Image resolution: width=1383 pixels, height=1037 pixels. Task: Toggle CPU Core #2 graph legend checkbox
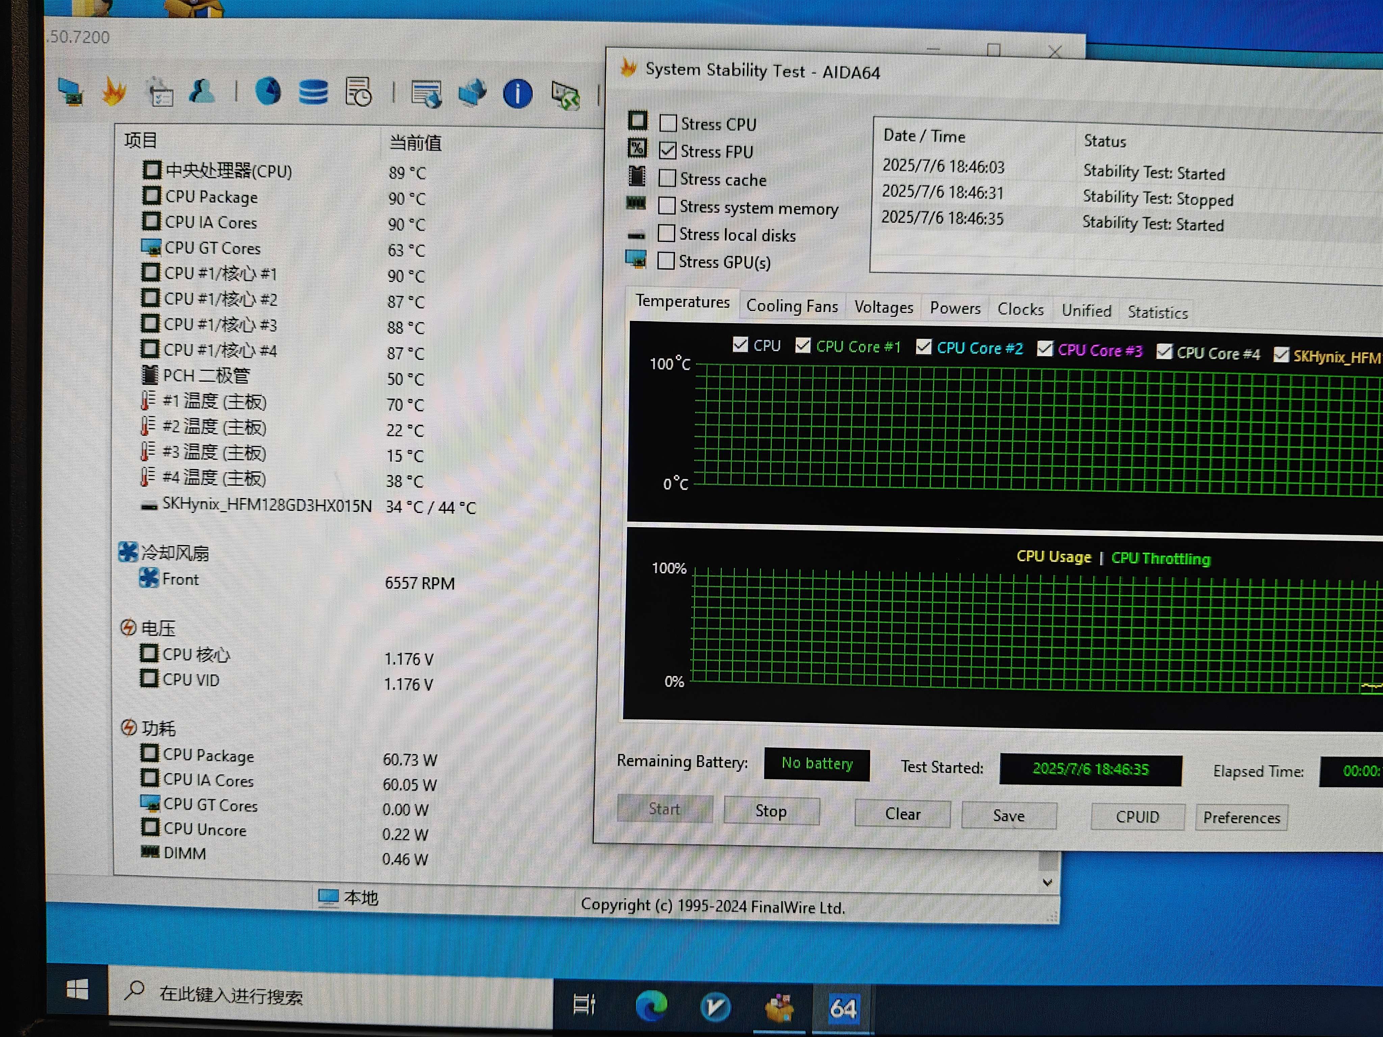923,347
